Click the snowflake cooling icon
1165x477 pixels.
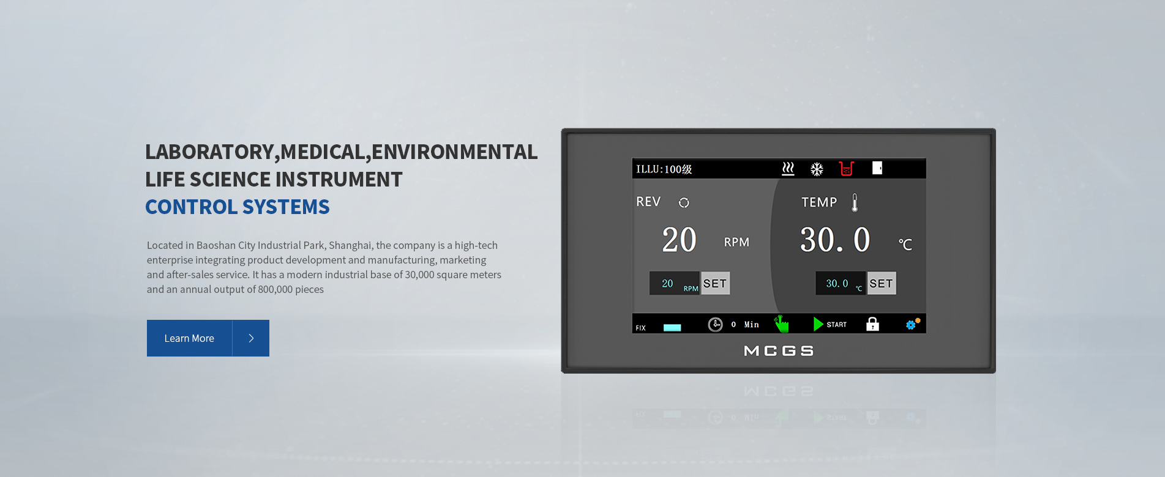coord(817,169)
